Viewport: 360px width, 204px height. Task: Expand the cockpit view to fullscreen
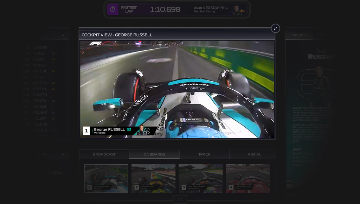[275, 28]
